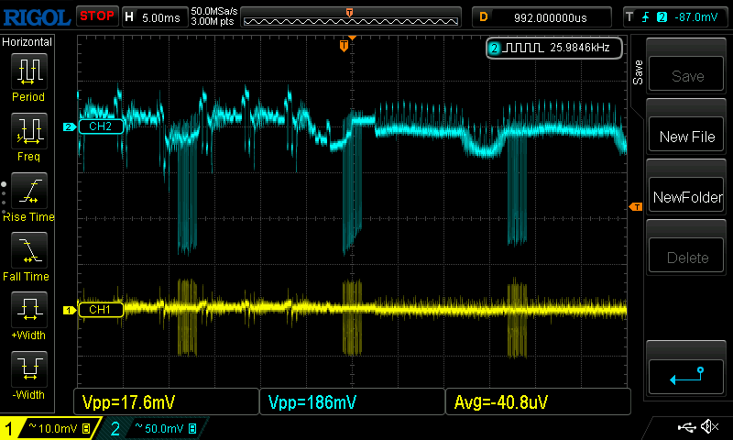This screenshot has width=733, height=440.
Task: Click the Vpp=186mV measurement
Action: click(312, 402)
